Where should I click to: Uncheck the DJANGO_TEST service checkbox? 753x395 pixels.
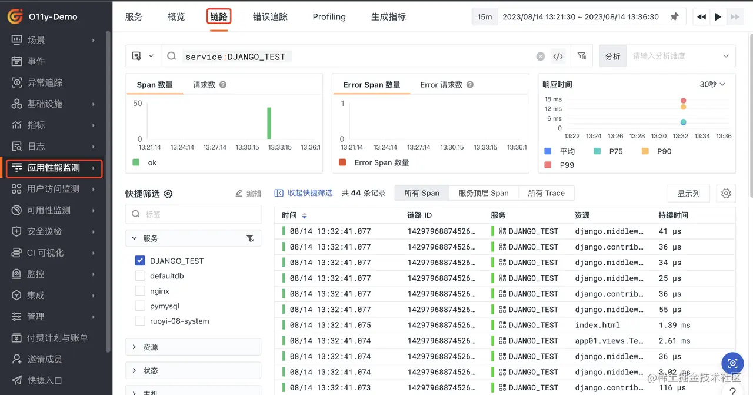click(x=140, y=261)
